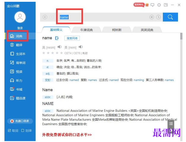Open settings gear icon
The image size is (186, 142).
pyautogui.click(x=159, y=5)
